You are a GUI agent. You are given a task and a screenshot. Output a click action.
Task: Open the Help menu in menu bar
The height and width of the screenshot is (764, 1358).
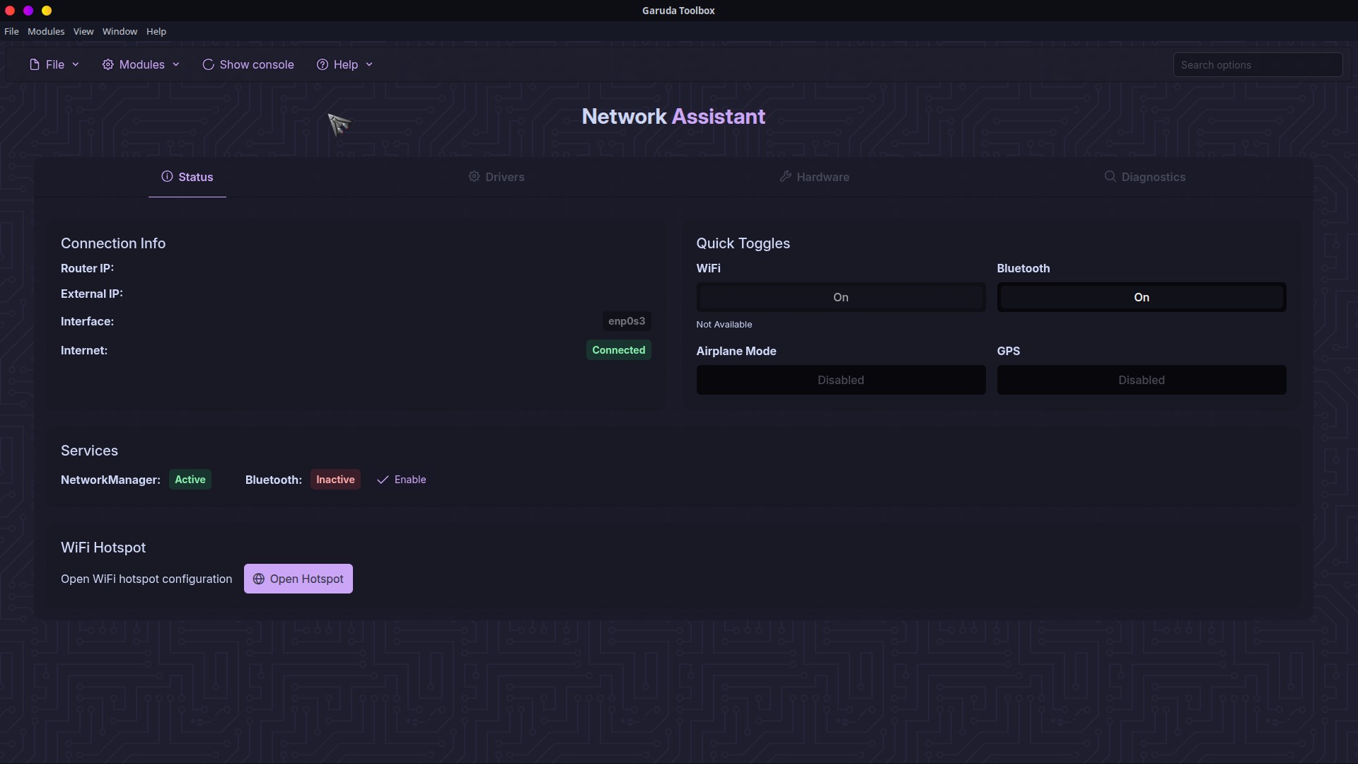156,31
